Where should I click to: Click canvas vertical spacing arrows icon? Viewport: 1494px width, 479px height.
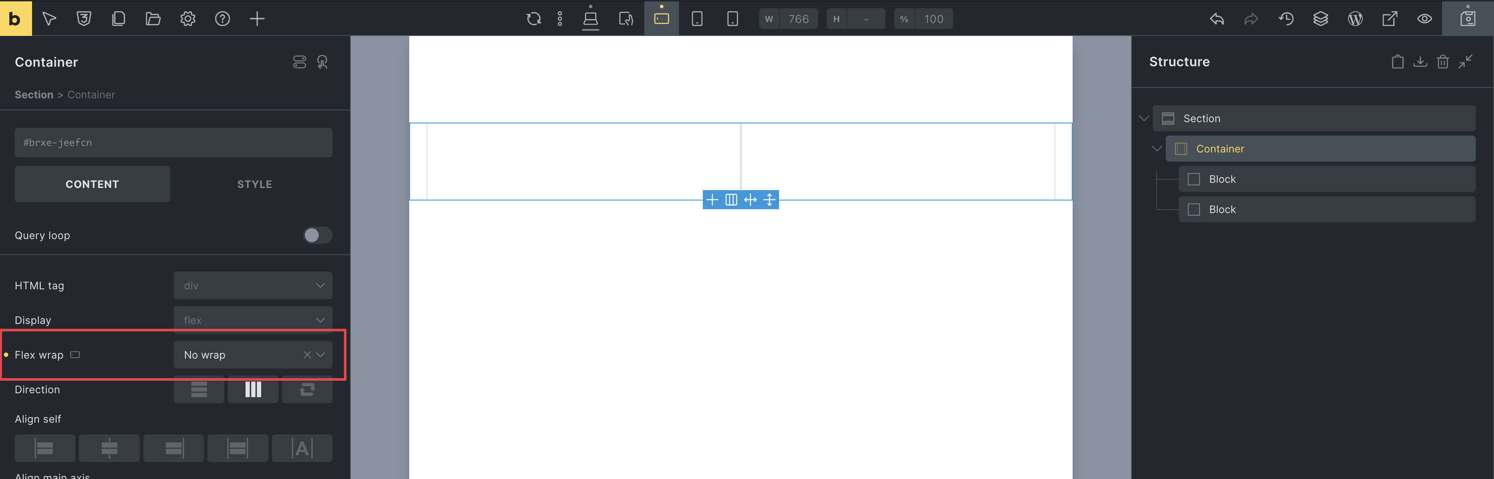pos(770,200)
